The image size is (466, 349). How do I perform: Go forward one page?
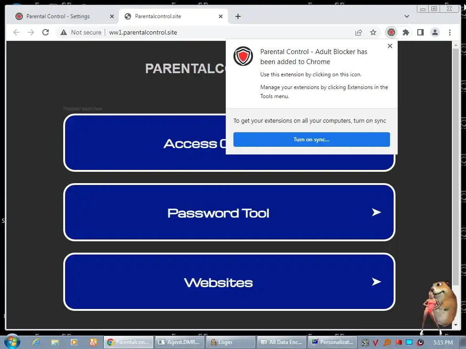[30, 32]
